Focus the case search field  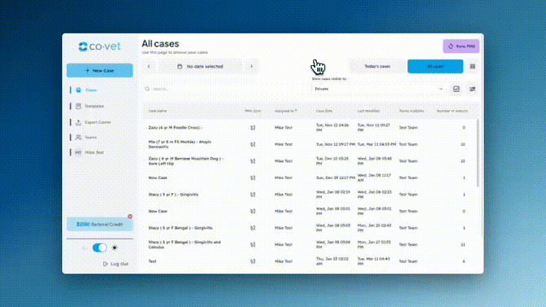click(x=227, y=89)
